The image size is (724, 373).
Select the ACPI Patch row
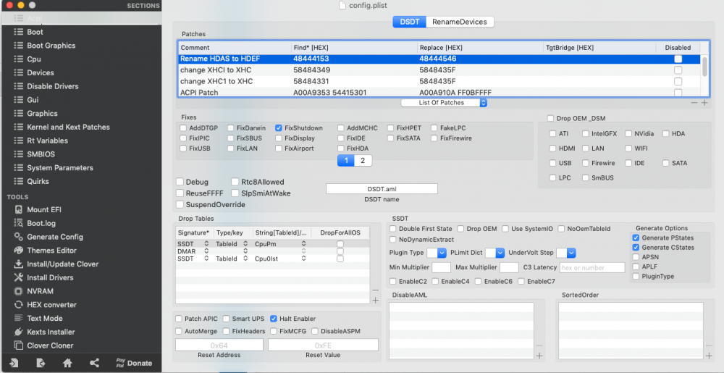439,92
